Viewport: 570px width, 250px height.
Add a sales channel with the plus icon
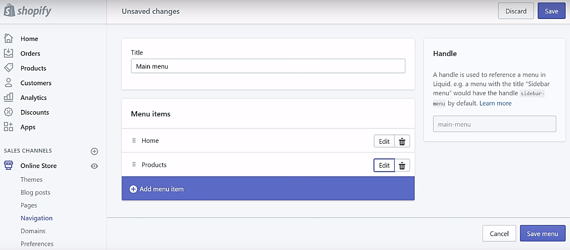[x=94, y=151]
